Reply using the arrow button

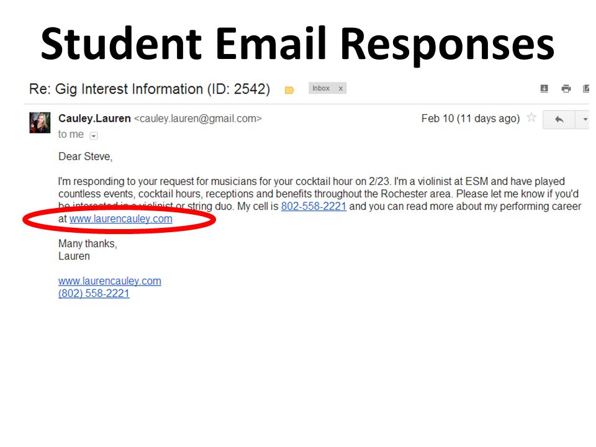tap(559, 120)
